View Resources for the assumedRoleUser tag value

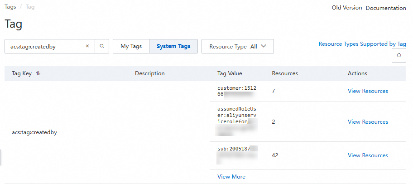click(x=368, y=122)
